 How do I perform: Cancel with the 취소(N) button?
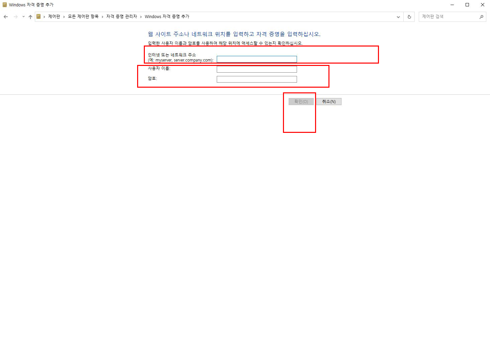329,101
